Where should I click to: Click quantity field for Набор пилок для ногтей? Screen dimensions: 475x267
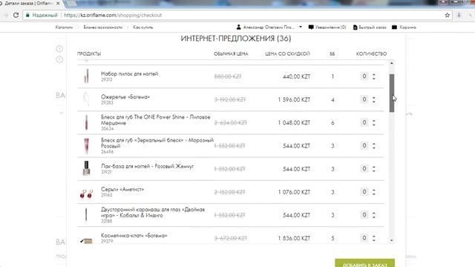364,76
